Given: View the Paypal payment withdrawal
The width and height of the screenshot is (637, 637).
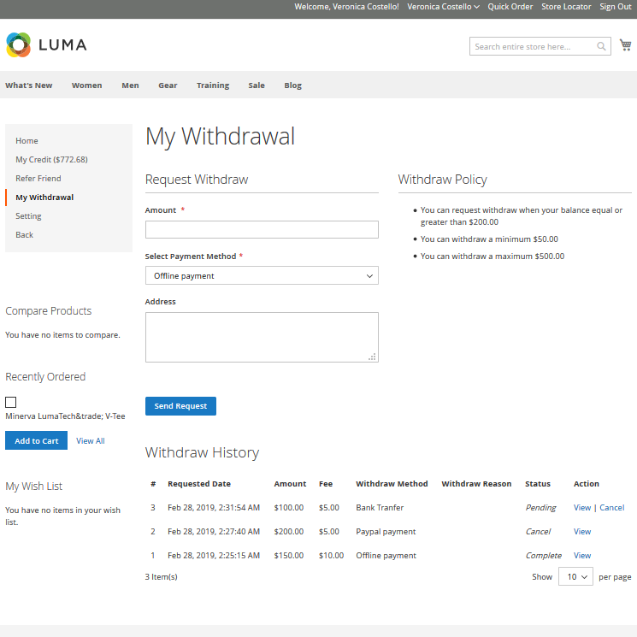Looking at the screenshot, I should click(582, 532).
